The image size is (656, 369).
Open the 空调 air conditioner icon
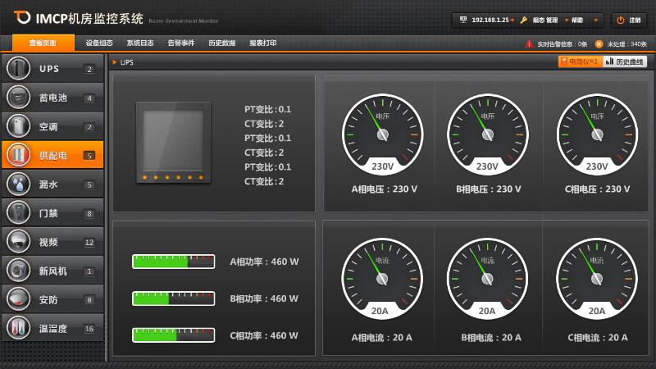18,126
